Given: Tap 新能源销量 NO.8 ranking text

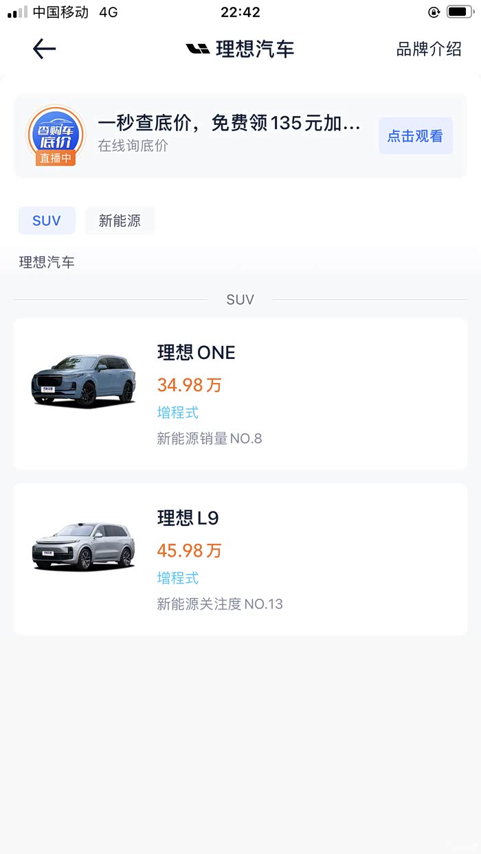Looking at the screenshot, I should pyautogui.click(x=209, y=439).
